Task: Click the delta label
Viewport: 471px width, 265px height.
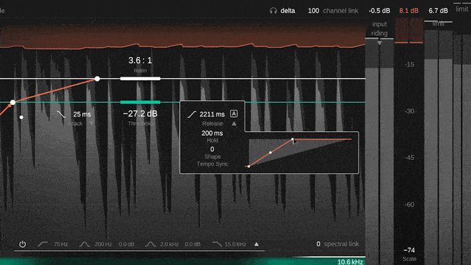Action: [288, 11]
